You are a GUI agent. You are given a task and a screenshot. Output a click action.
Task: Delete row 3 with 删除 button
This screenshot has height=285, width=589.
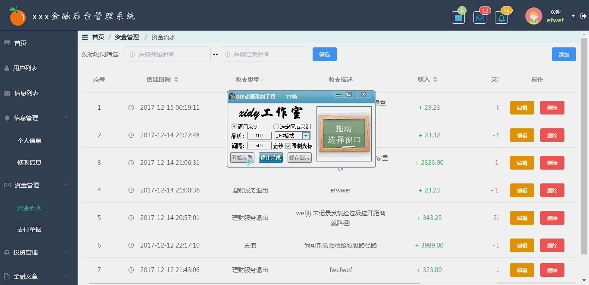(x=552, y=163)
